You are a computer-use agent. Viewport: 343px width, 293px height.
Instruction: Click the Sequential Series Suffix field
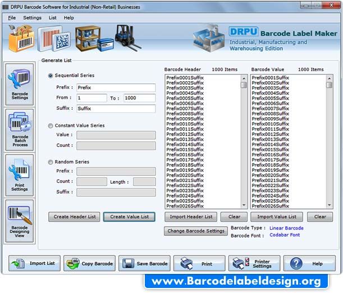pos(116,109)
